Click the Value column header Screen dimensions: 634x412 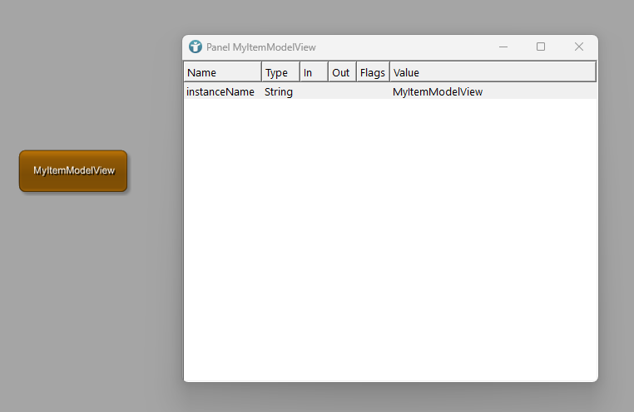pyautogui.click(x=491, y=72)
